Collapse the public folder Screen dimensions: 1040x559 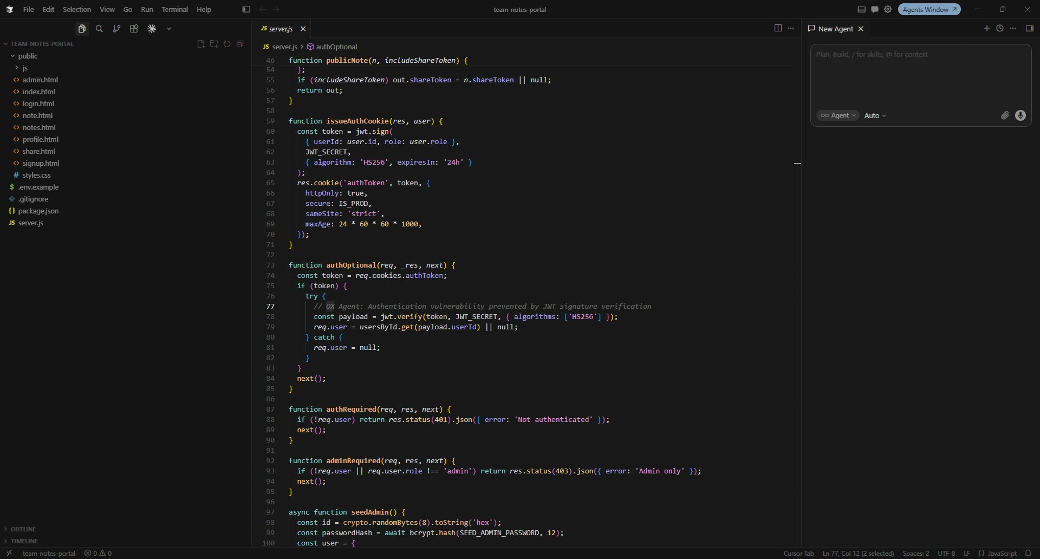pyautogui.click(x=28, y=56)
